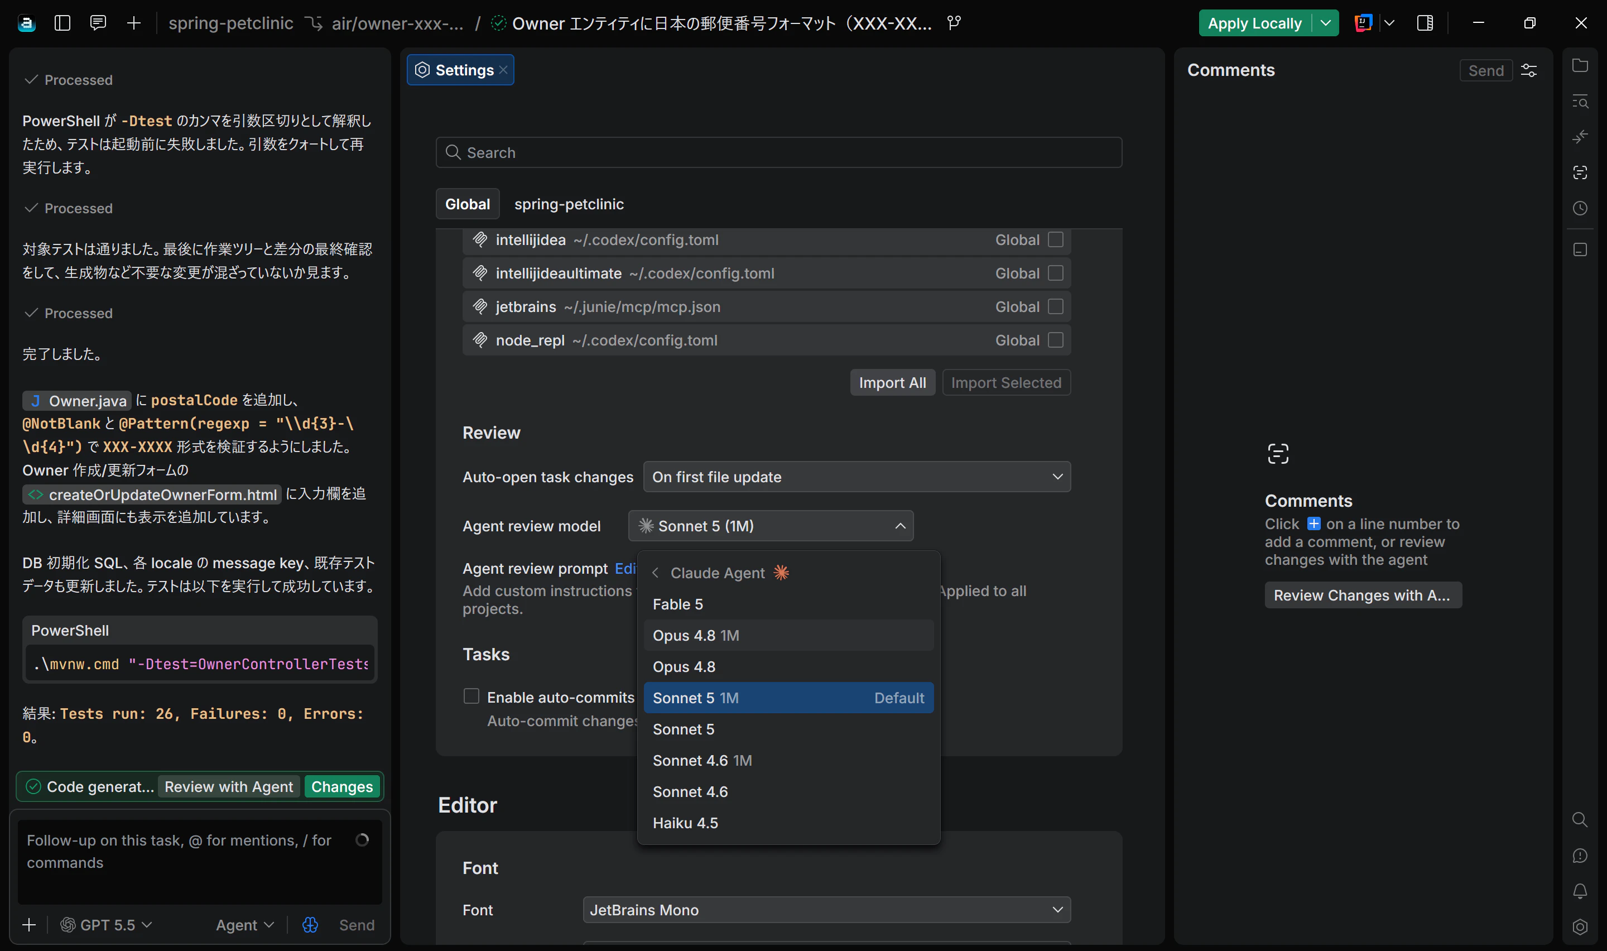Expand Auto-open task changes dropdown
This screenshot has width=1607, height=951.
pyautogui.click(x=857, y=477)
